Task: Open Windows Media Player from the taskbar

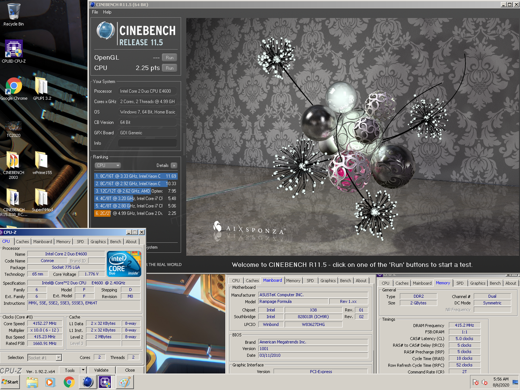Action: [x=50, y=382]
